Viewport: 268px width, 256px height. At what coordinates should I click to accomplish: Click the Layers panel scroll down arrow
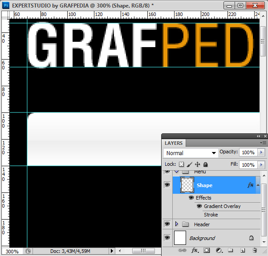264,242
